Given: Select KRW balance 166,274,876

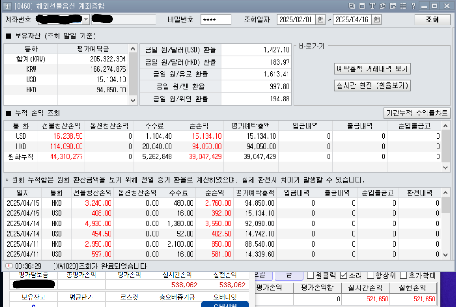Looking at the screenshot, I should 108,69.
